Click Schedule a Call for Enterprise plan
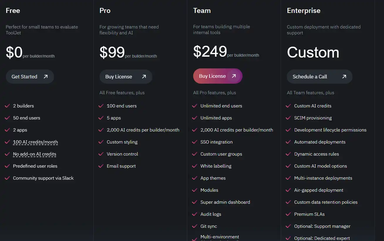The width and height of the screenshot is (384, 241). [x=319, y=76]
